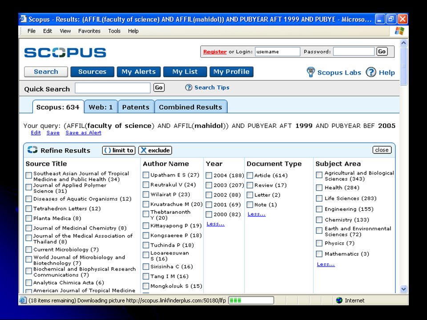427x320 pixels.
Task: Open the View menu
Action: [x=65, y=31]
